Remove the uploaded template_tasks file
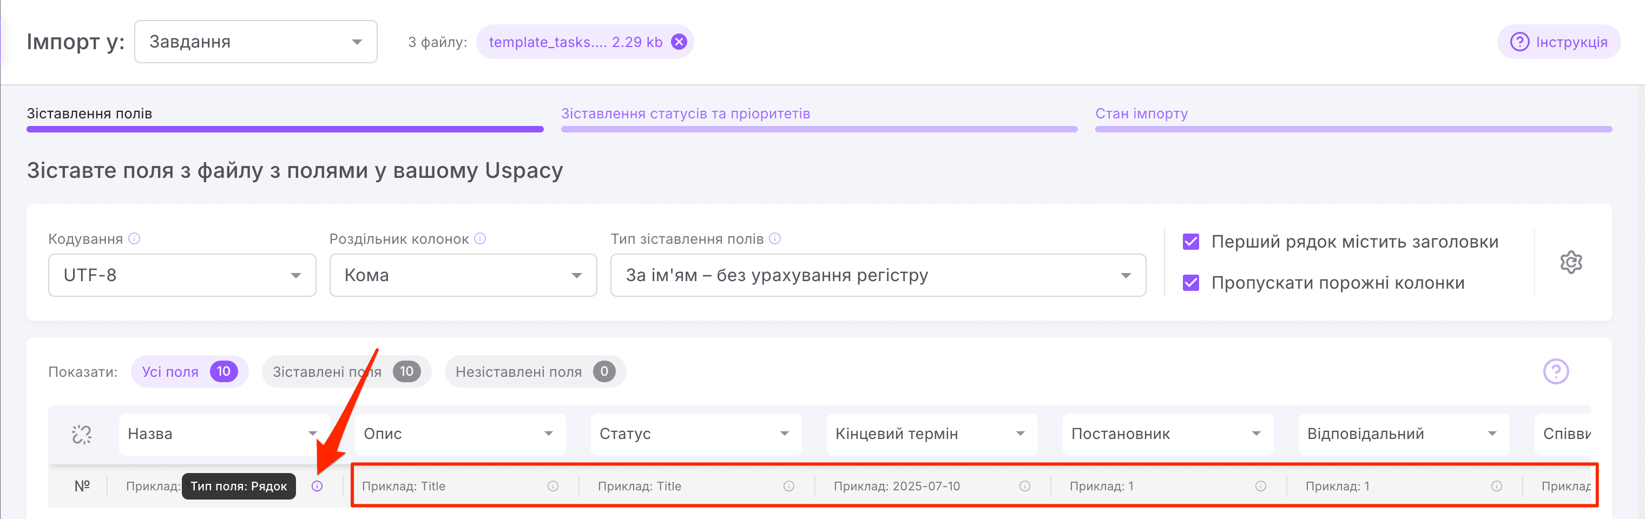 tap(679, 42)
